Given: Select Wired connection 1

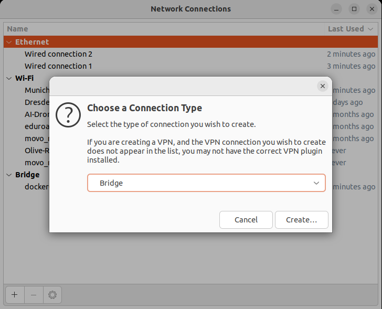Looking at the screenshot, I should click(58, 66).
